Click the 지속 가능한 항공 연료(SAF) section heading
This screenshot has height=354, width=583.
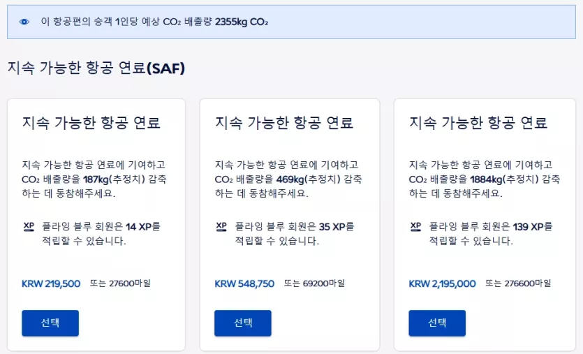[96, 68]
